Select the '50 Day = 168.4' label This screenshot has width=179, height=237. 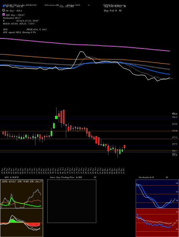click(x=14, y=10)
